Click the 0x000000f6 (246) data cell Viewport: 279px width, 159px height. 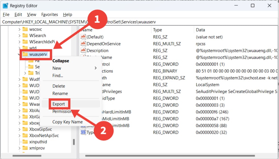click(x=212, y=112)
